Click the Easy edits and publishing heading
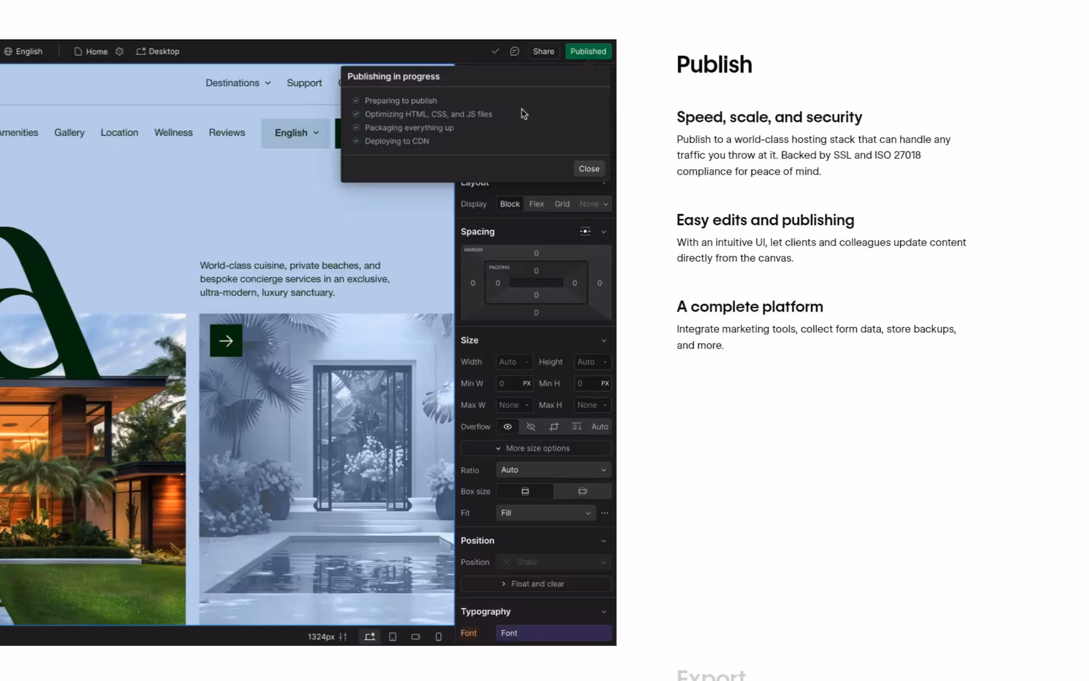This screenshot has height=681, width=1089. pos(765,220)
